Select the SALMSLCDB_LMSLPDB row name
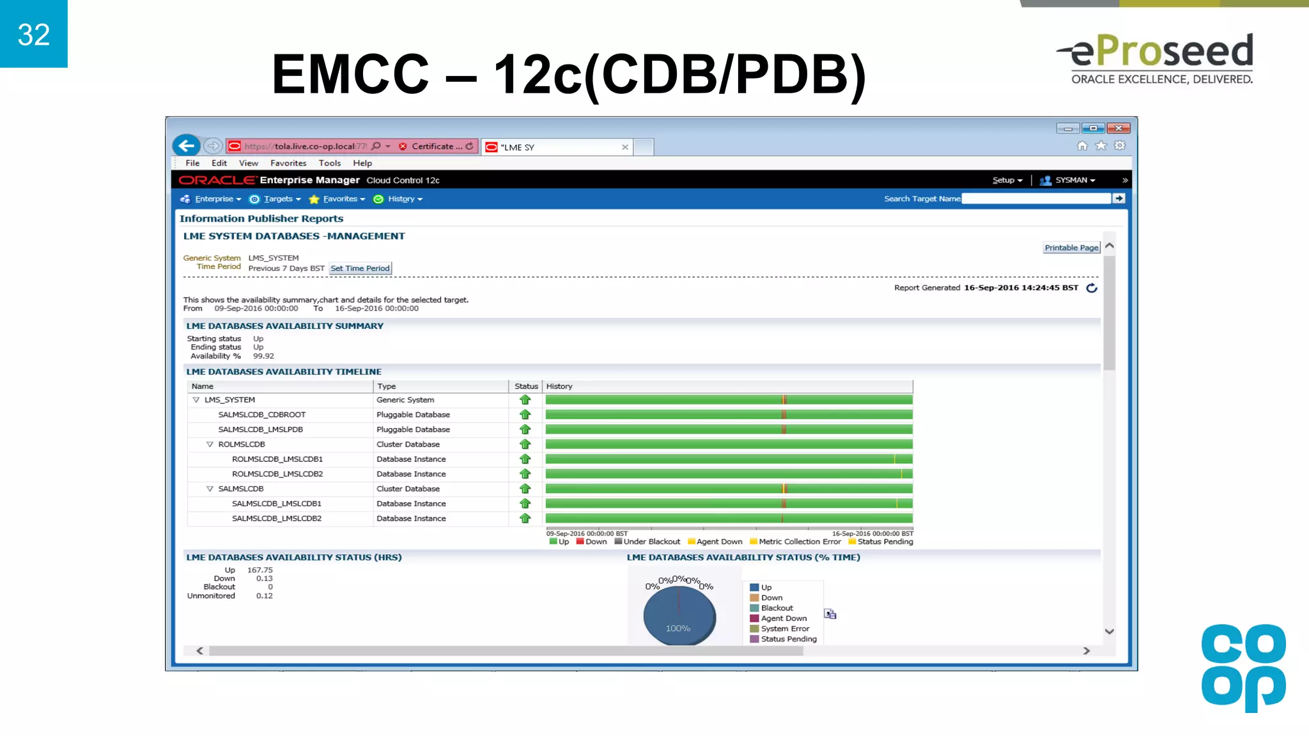 [x=261, y=429]
